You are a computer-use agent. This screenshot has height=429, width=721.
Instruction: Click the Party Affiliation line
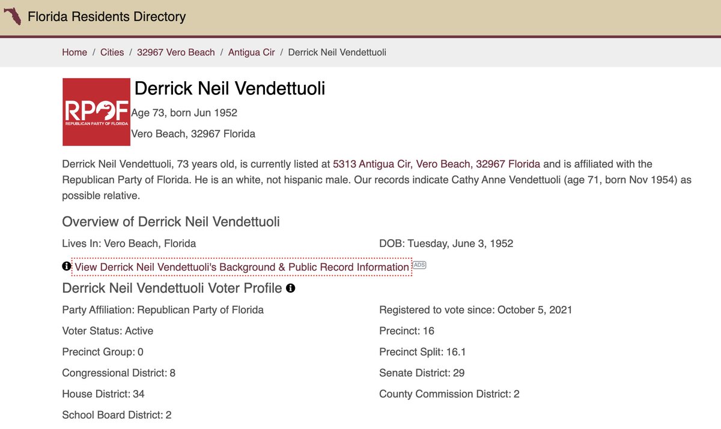[x=163, y=310]
